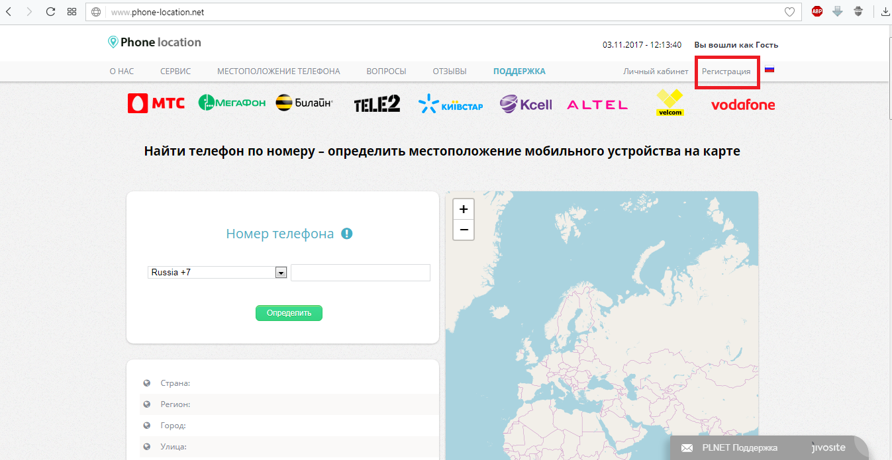The image size is (892, 460).
Task: Open Личный кабинет link
Action: point(656,71)
